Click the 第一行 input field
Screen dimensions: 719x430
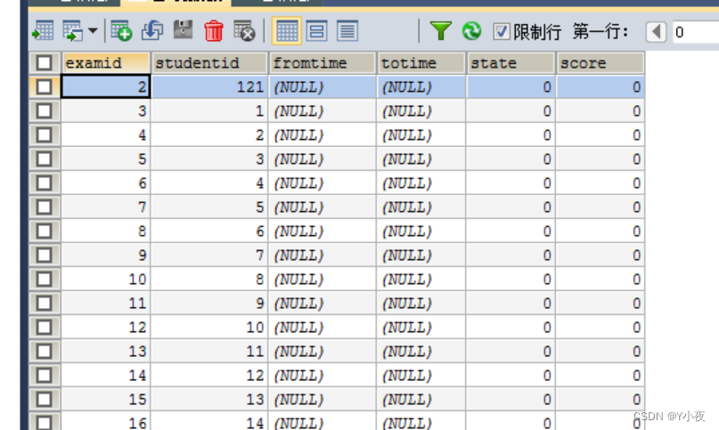click(696, 32)
